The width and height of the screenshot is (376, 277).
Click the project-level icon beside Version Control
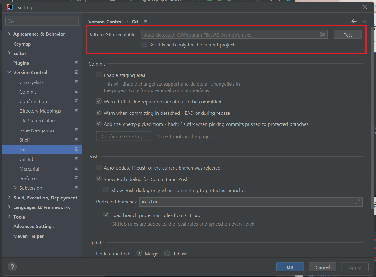tap(76, 72)
